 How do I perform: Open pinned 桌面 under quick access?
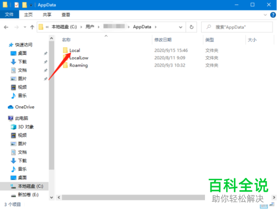[22, 53]
